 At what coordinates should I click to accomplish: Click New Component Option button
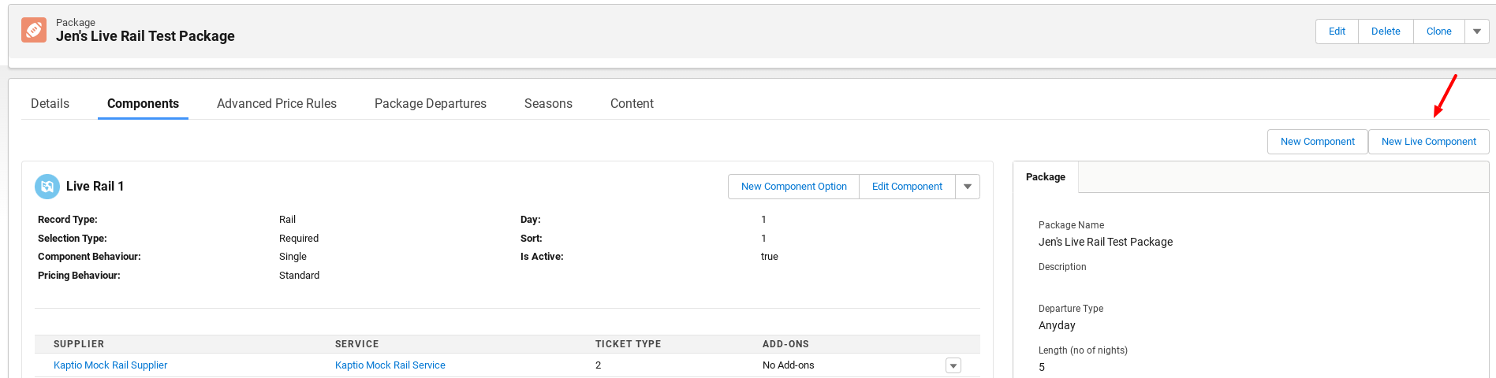click(x=793, y=187)
